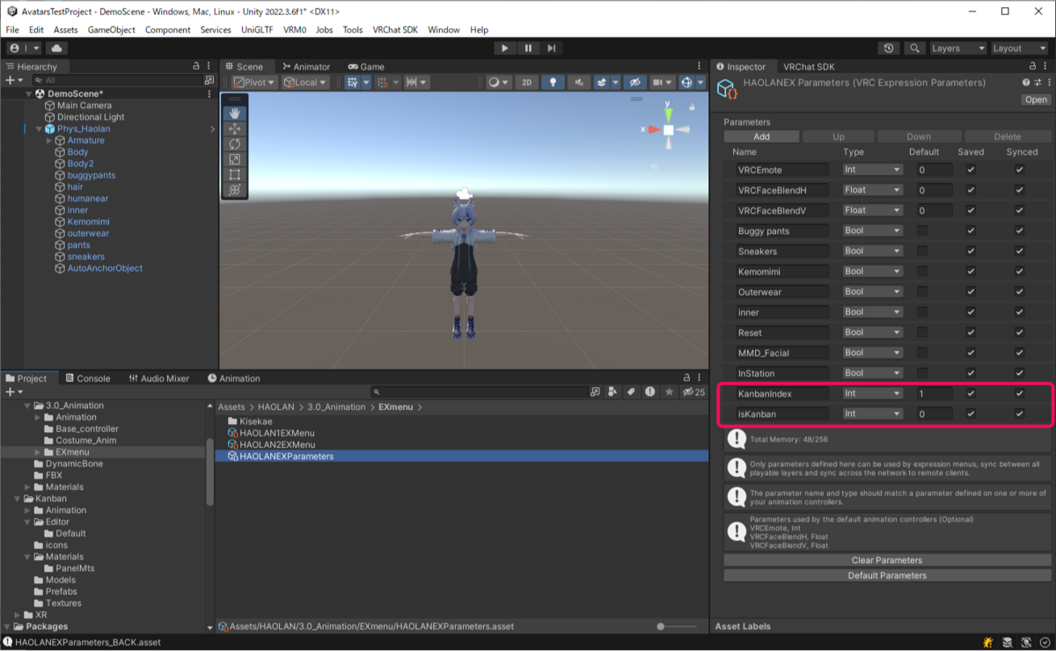Select the Scale tool
This screenshot has height=651, width=1056.
click(235, 159)
